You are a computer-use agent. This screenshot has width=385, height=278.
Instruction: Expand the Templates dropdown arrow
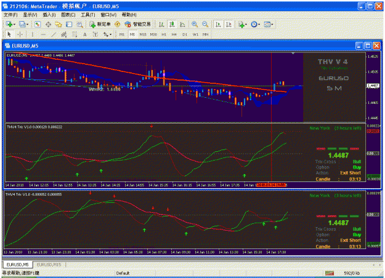click(x=272, y=25)
